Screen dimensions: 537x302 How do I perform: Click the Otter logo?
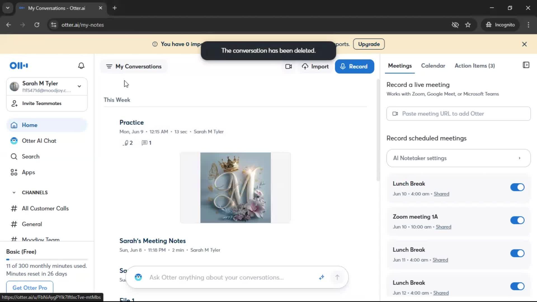pyautogui.click(x=19, y=66)
